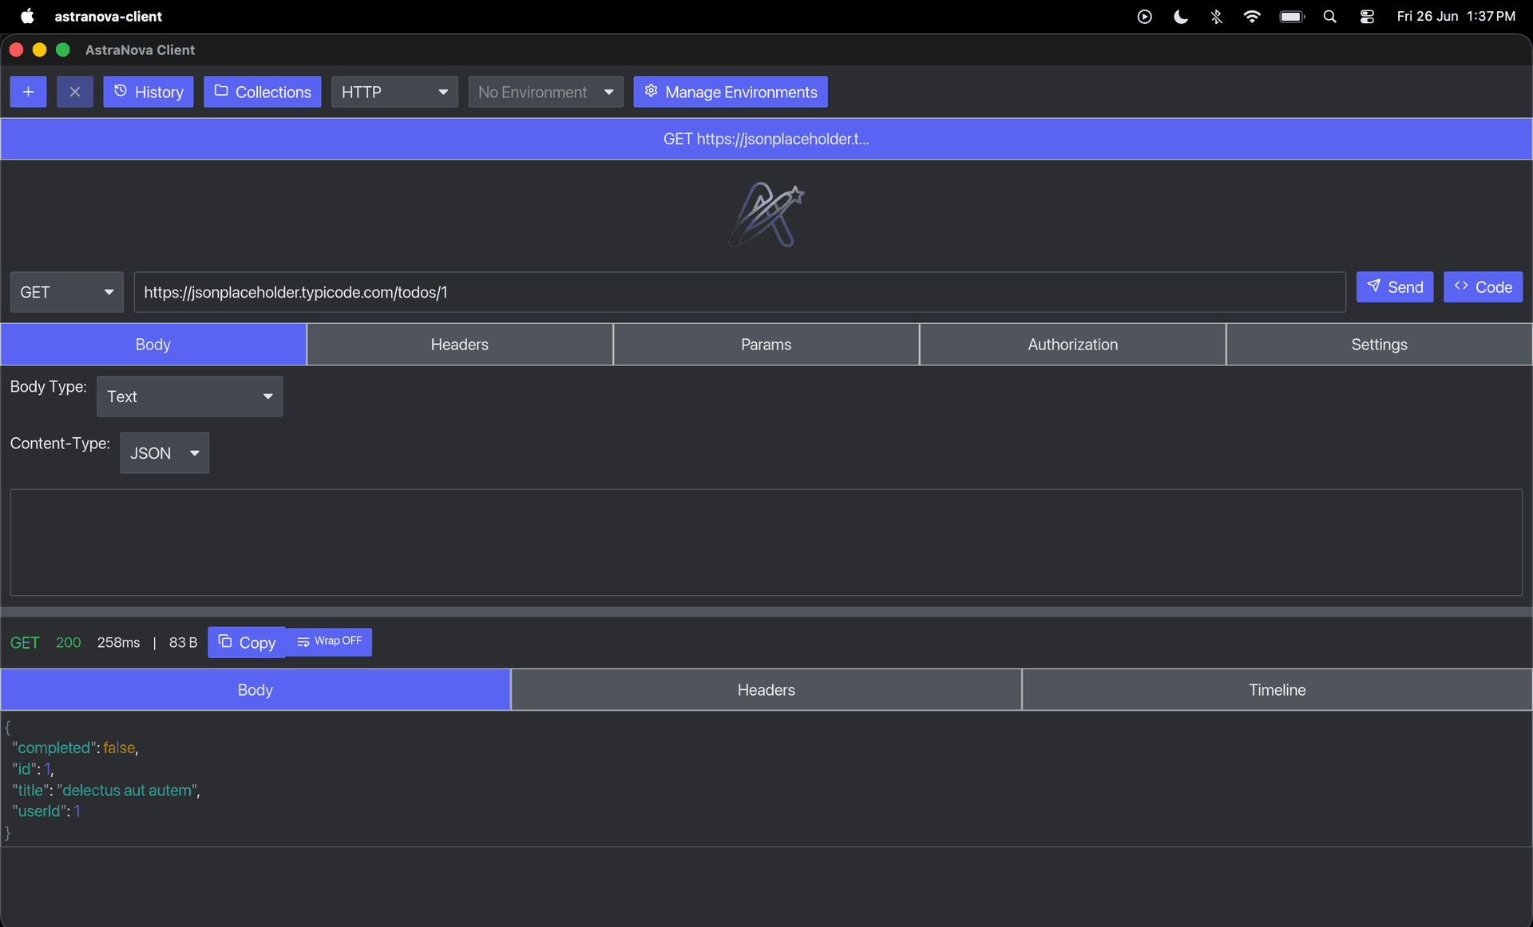
Task: Click the AstraNova logo
Action: click(766, 215)
